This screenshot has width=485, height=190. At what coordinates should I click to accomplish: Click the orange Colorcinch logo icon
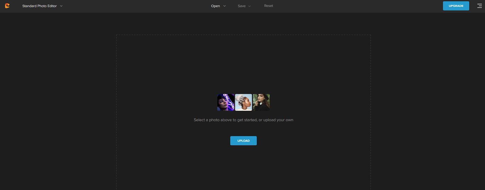click(x=7, y=6)
